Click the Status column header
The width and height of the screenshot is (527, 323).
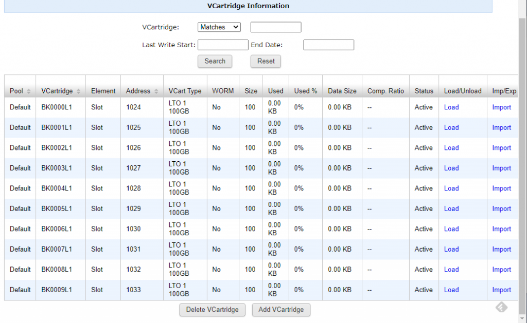424,91
